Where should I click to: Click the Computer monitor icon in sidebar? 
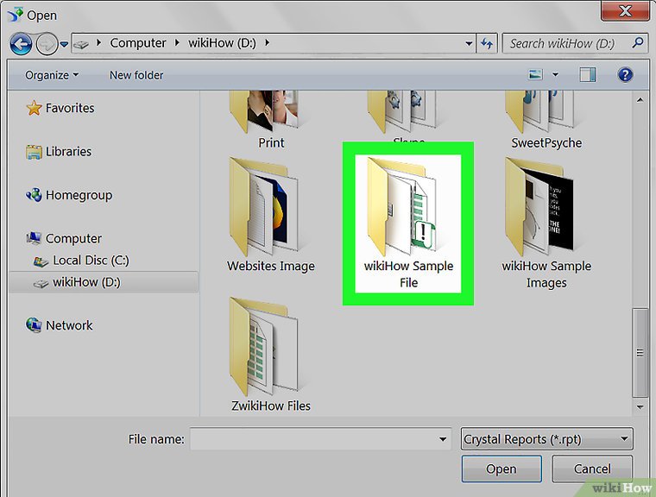point(34,238)
